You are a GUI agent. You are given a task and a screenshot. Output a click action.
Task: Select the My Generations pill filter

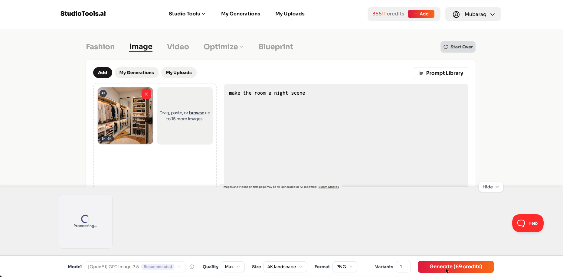coord(136,73)
